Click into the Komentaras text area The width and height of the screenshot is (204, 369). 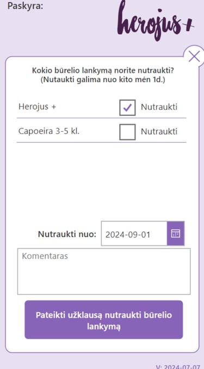[104, 272]
